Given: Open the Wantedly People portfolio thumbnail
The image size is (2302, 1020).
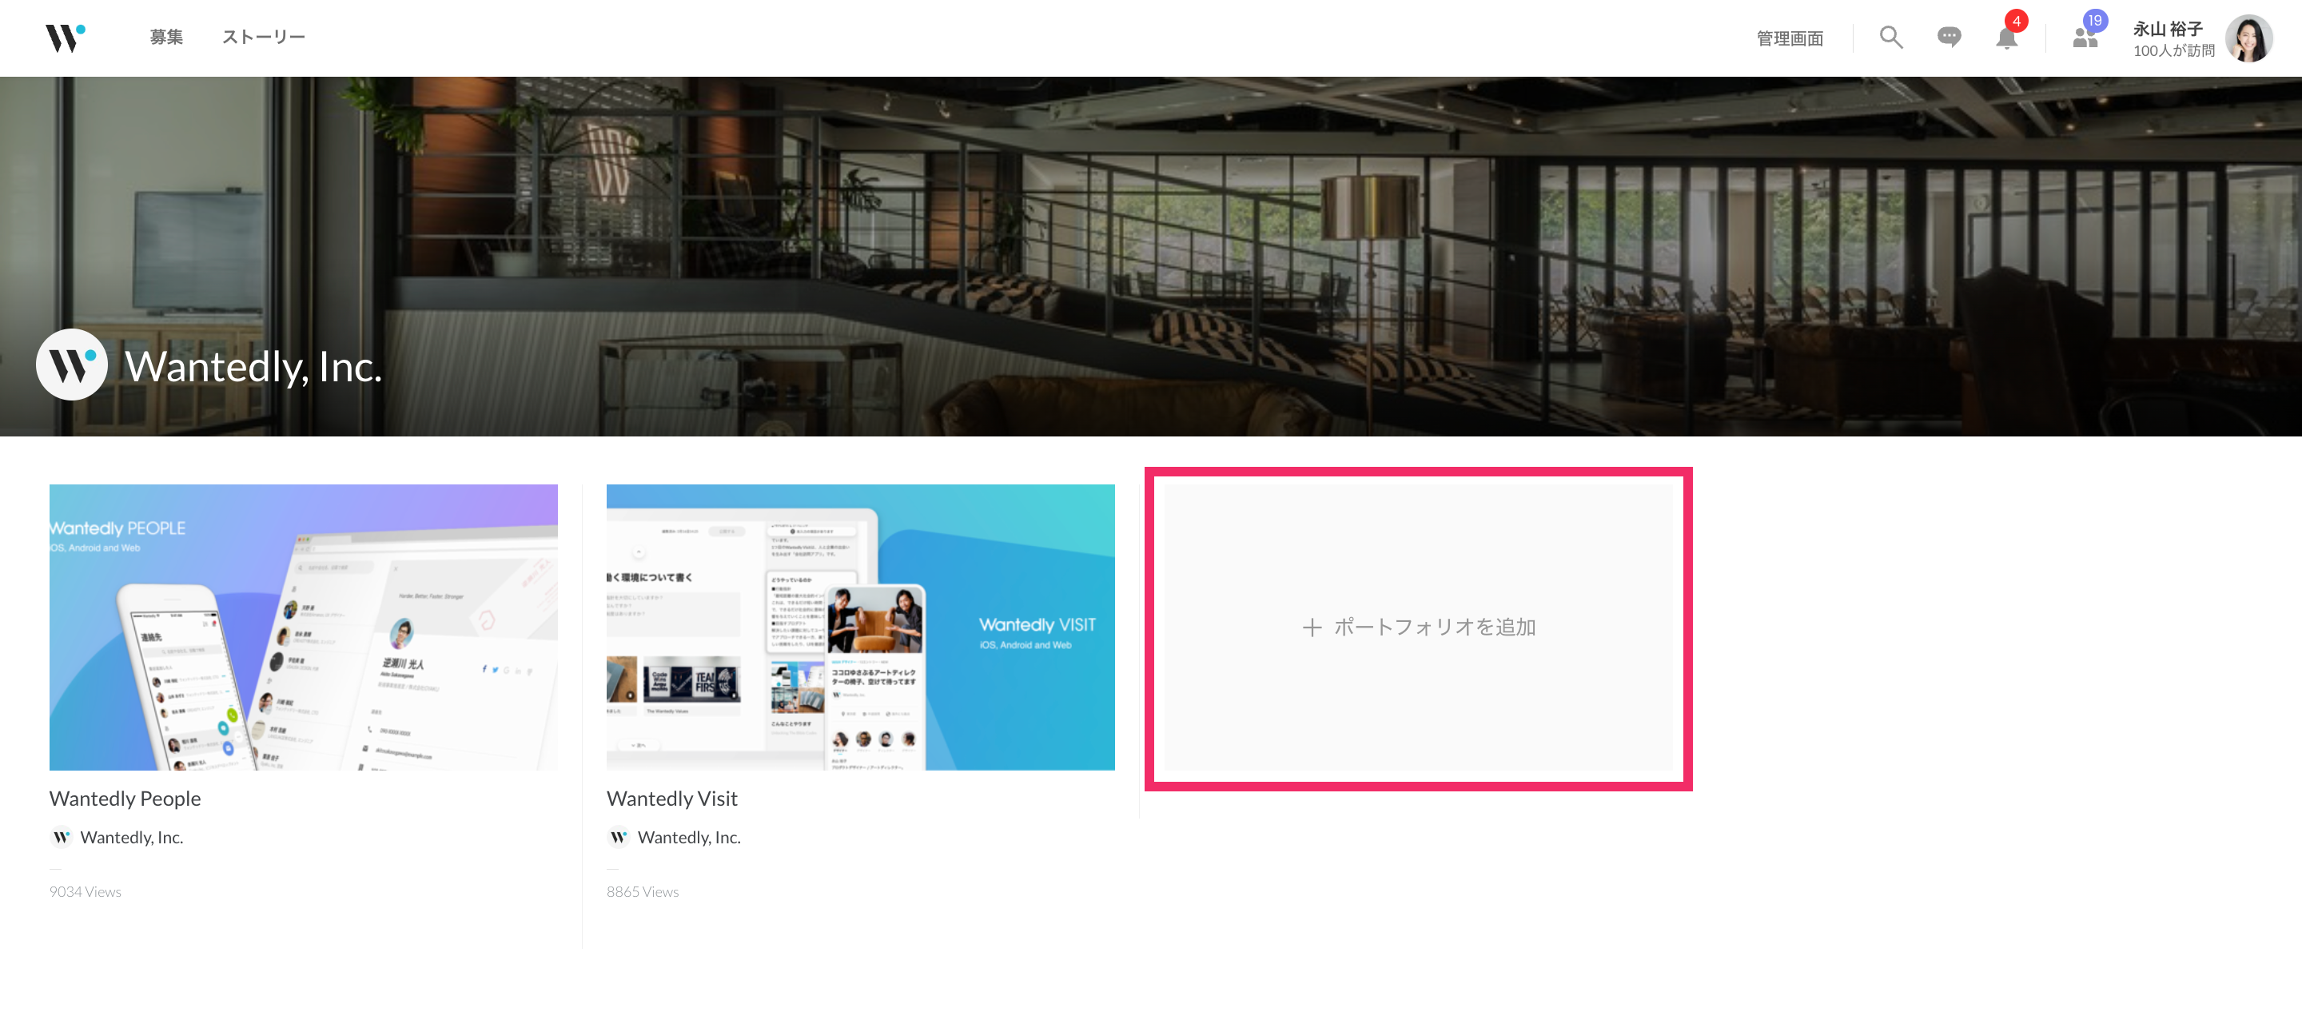Looking at the screenshot, I should click(303, 627).
